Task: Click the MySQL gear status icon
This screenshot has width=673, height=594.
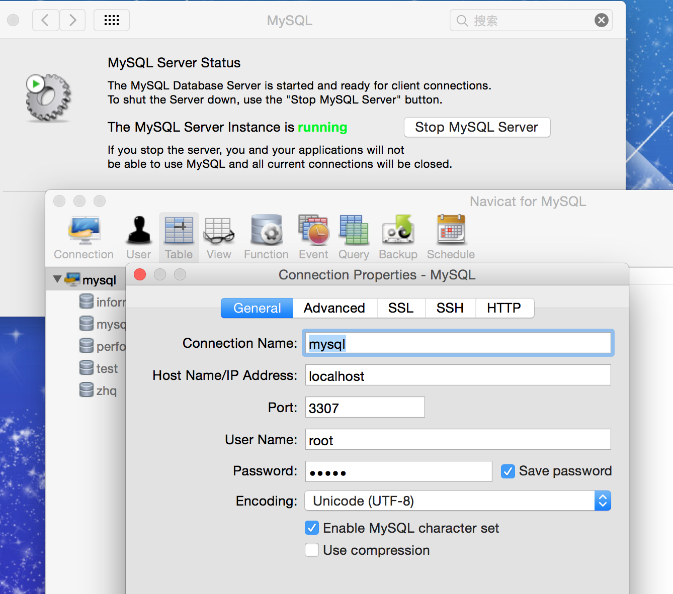Action: (x=48, y=98)
